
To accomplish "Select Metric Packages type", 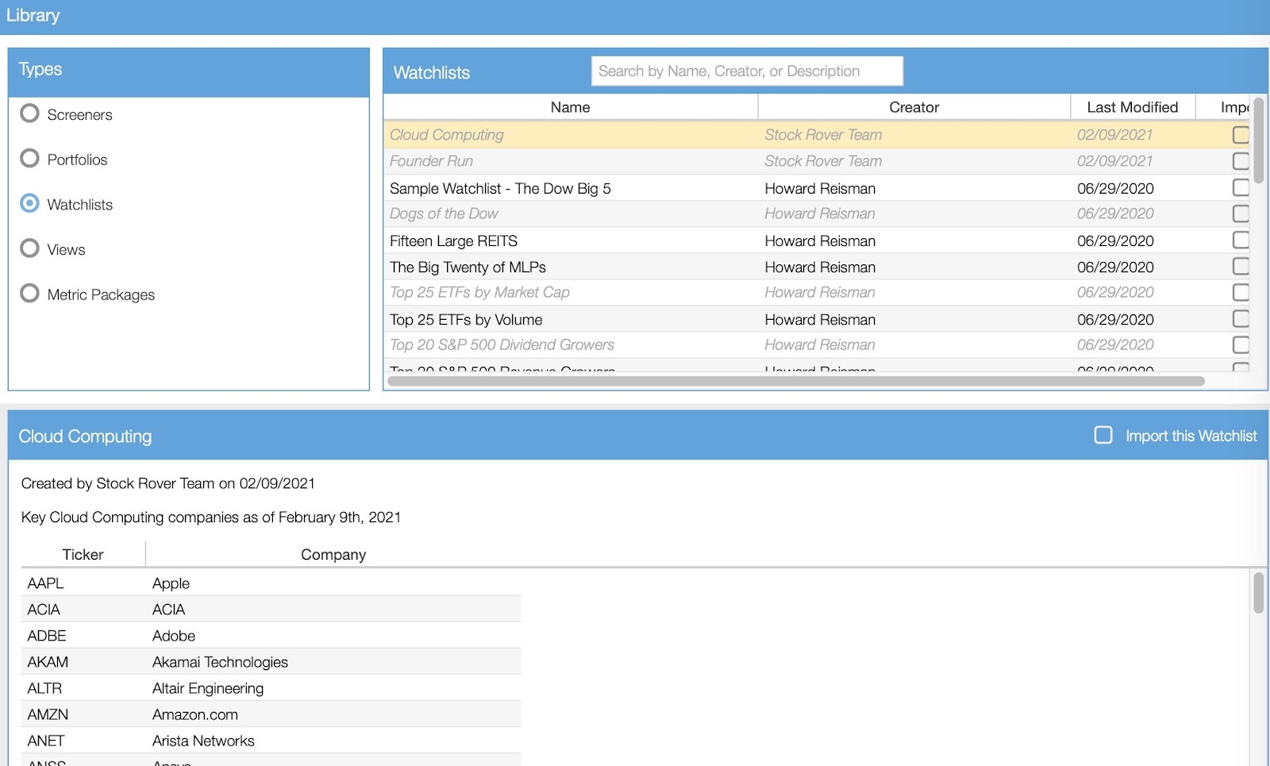I will click(30, 294).
